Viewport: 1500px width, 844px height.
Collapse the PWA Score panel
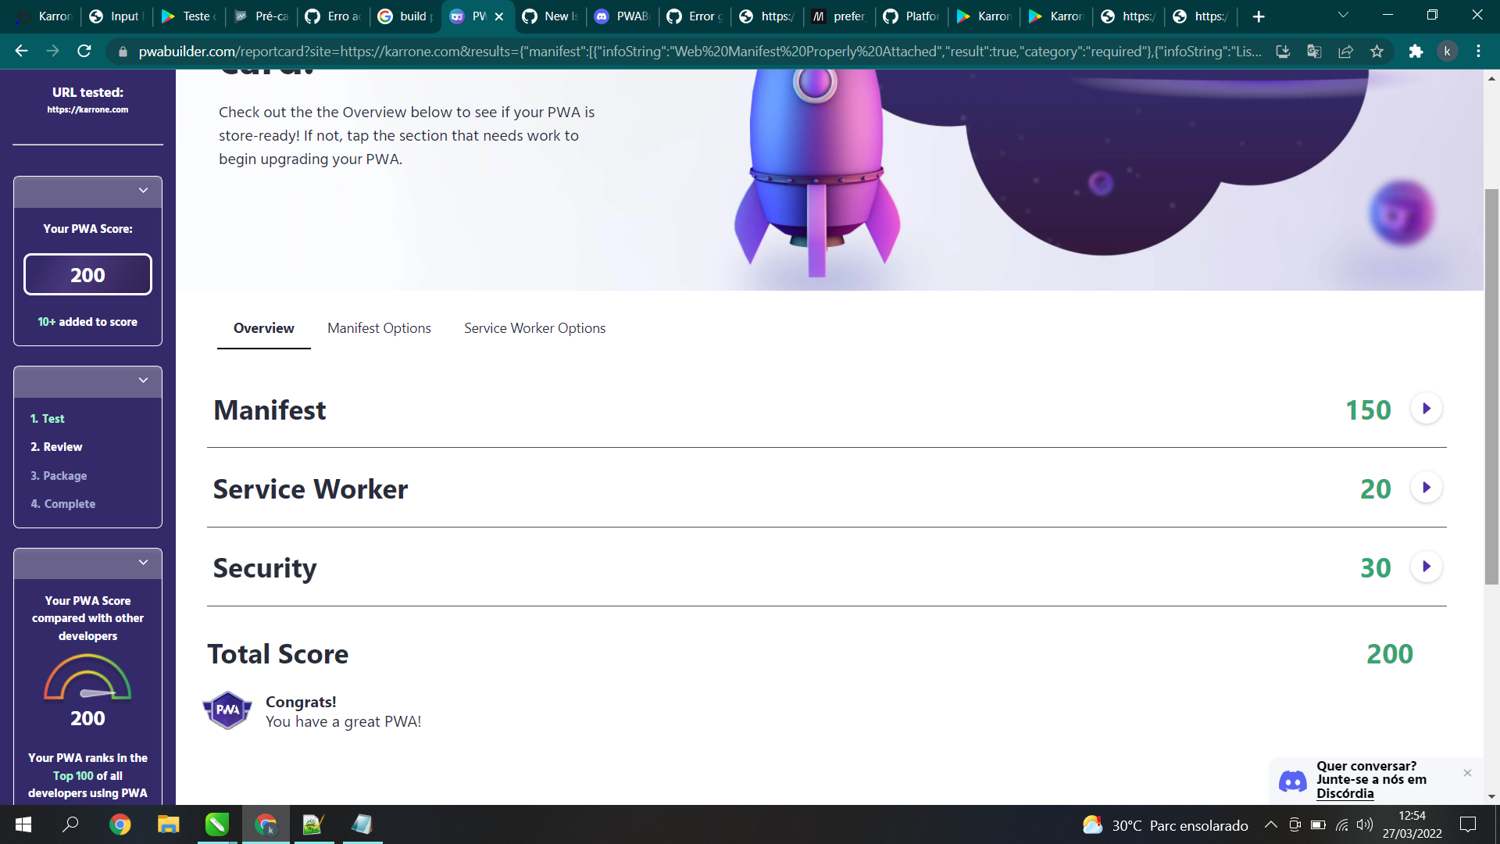click(x=143, y=190)
